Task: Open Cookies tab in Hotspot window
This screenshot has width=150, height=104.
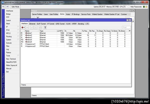Action: (x=124, y=14)
